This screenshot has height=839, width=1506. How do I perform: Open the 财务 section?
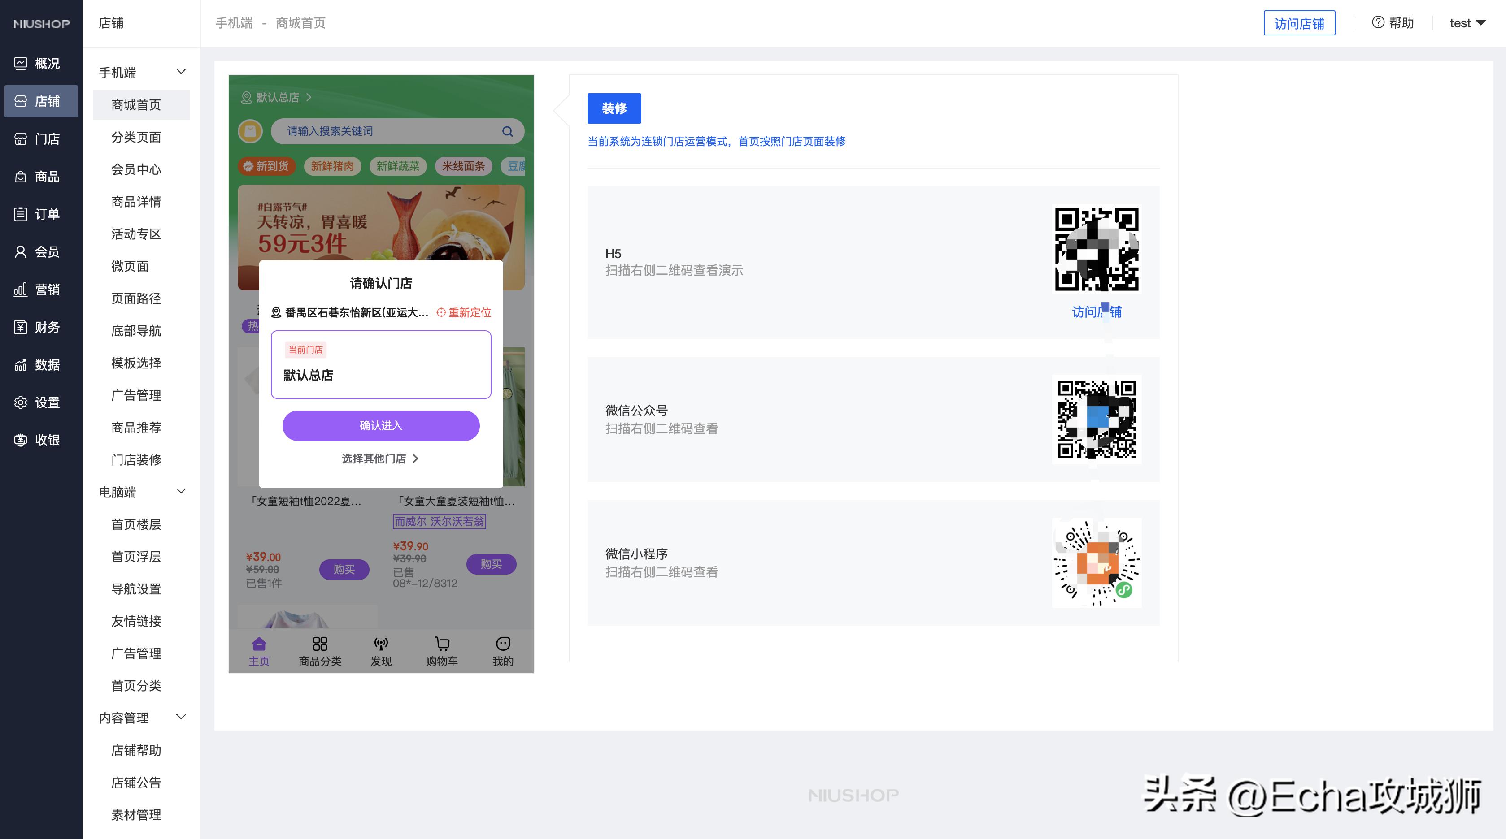coord(41,327)
